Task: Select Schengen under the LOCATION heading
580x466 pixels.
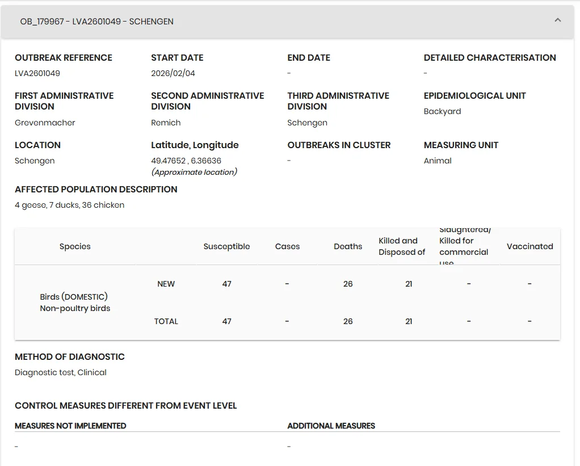Action: point(35,161)
